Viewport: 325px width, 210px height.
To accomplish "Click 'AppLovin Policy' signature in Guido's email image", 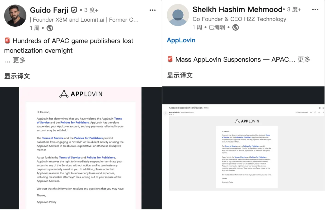I will (46, 202).
